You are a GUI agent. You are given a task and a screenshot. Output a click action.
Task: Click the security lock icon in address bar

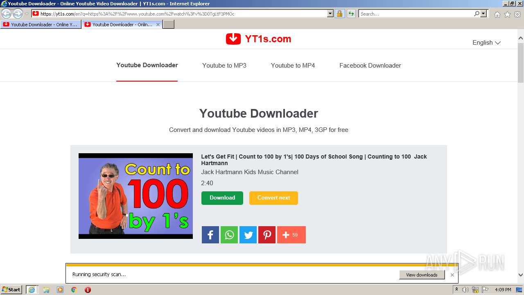(339, 14)
